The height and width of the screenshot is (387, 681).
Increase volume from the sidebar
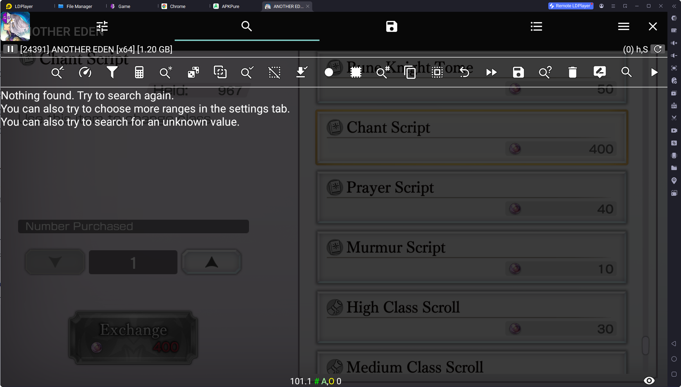click(674, 43)
